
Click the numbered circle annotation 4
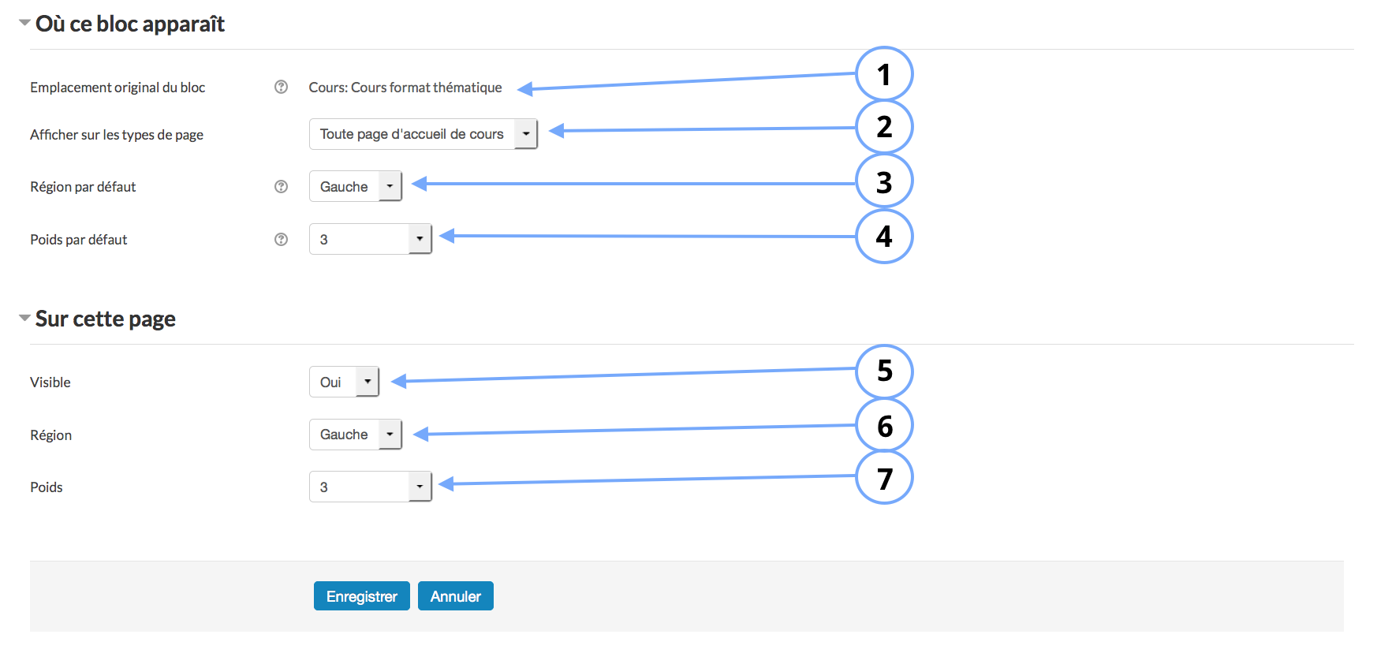tap(884, 236)
